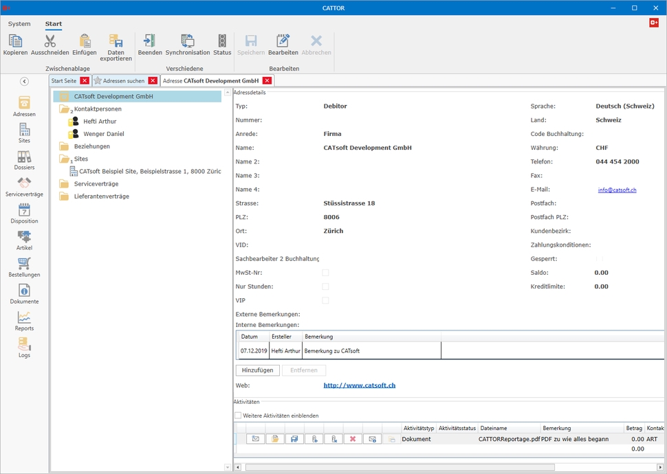Collapse the Kontaktpersonen folder
This screenshot has height=474, width=667.
(65, 109)
